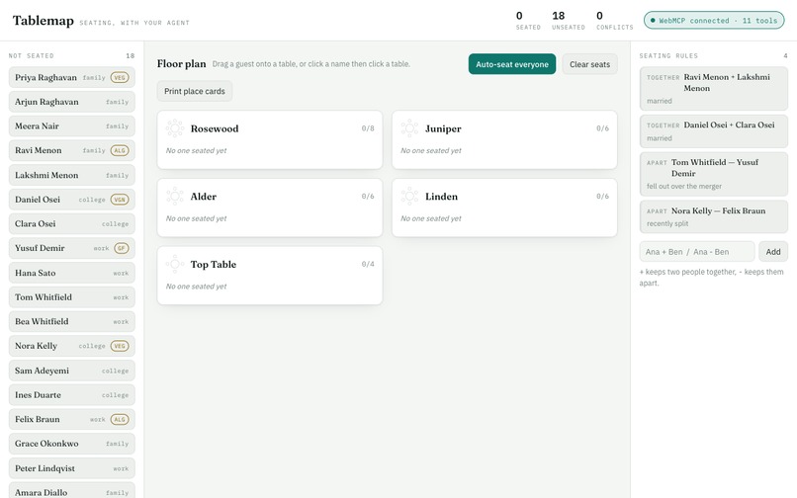
Task: Select guest Priya Raghavan
Action: tap(71, 78)
